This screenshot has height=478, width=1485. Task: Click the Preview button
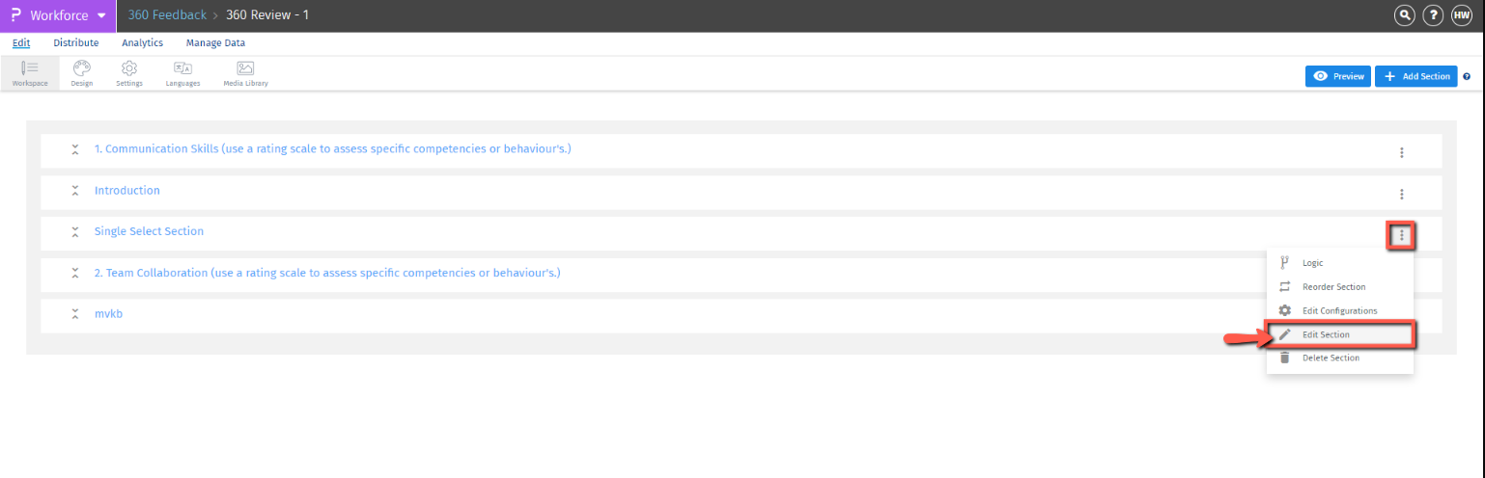[x=1338, y=76]
